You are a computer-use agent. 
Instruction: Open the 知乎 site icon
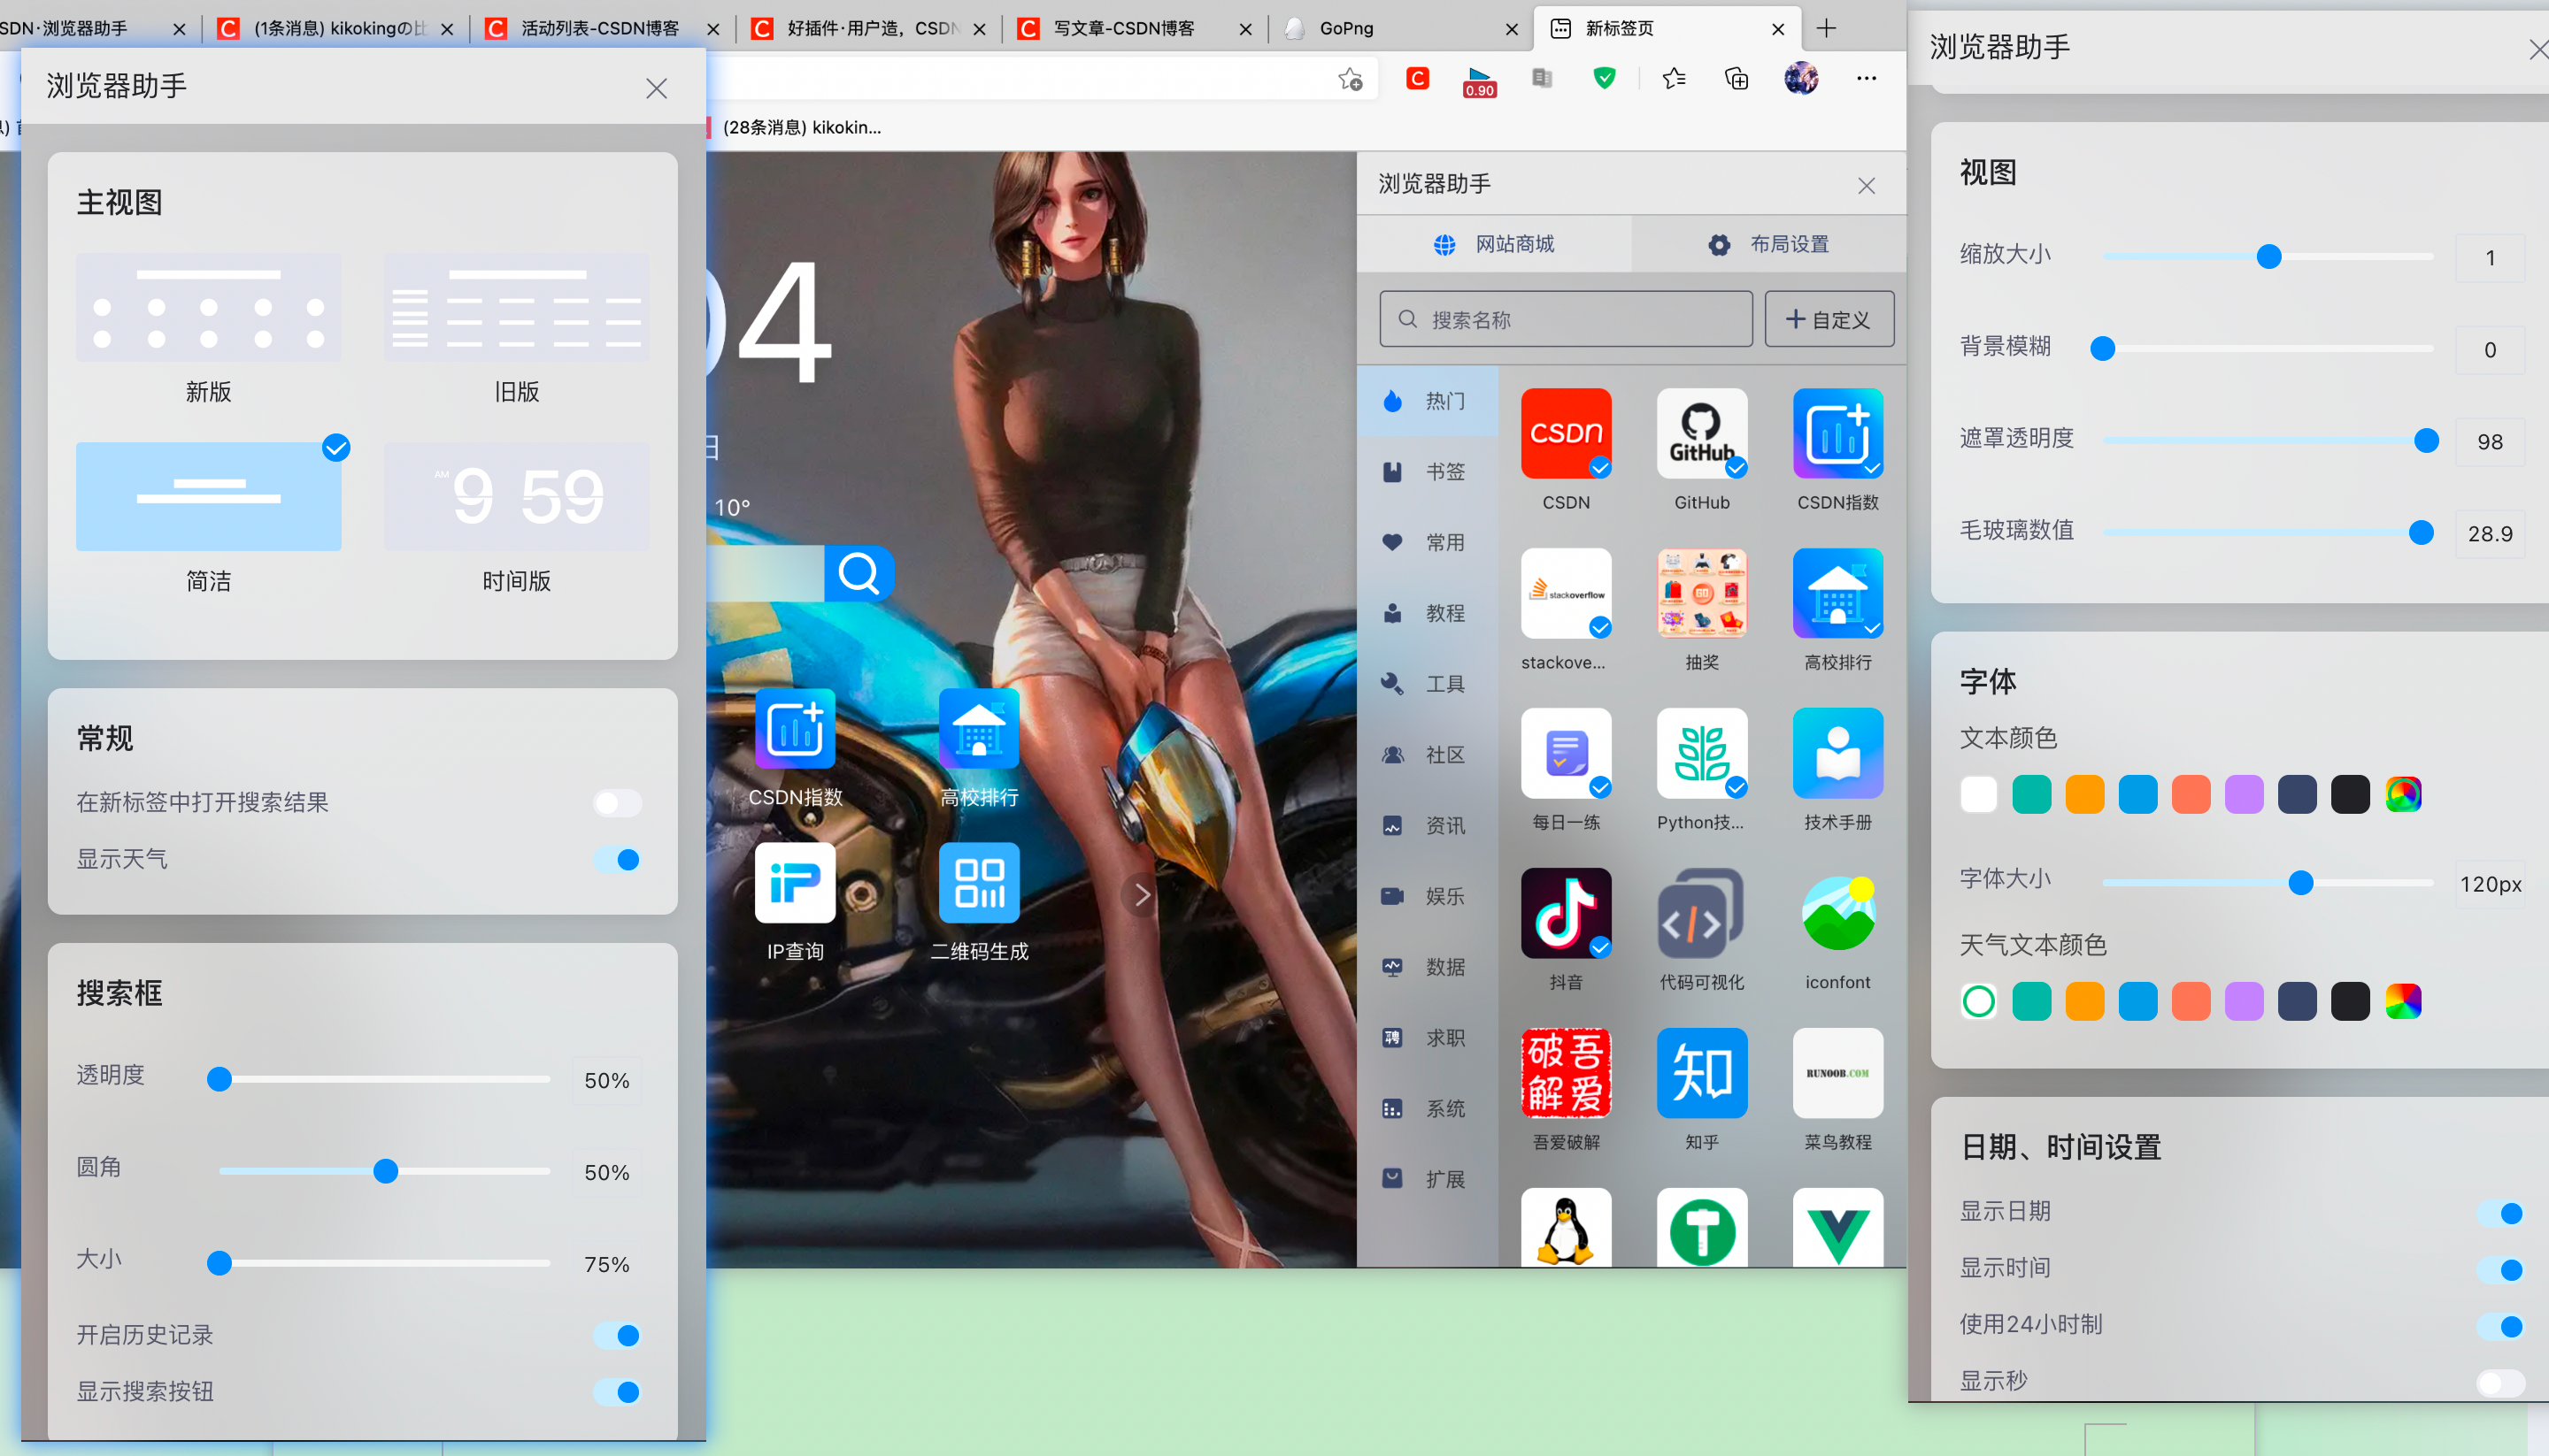(x=1701, y=1073)
